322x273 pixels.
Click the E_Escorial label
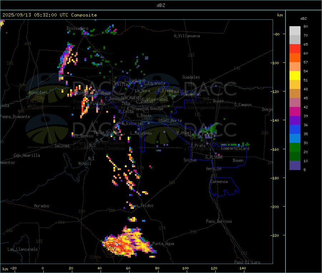click(132, 123)
